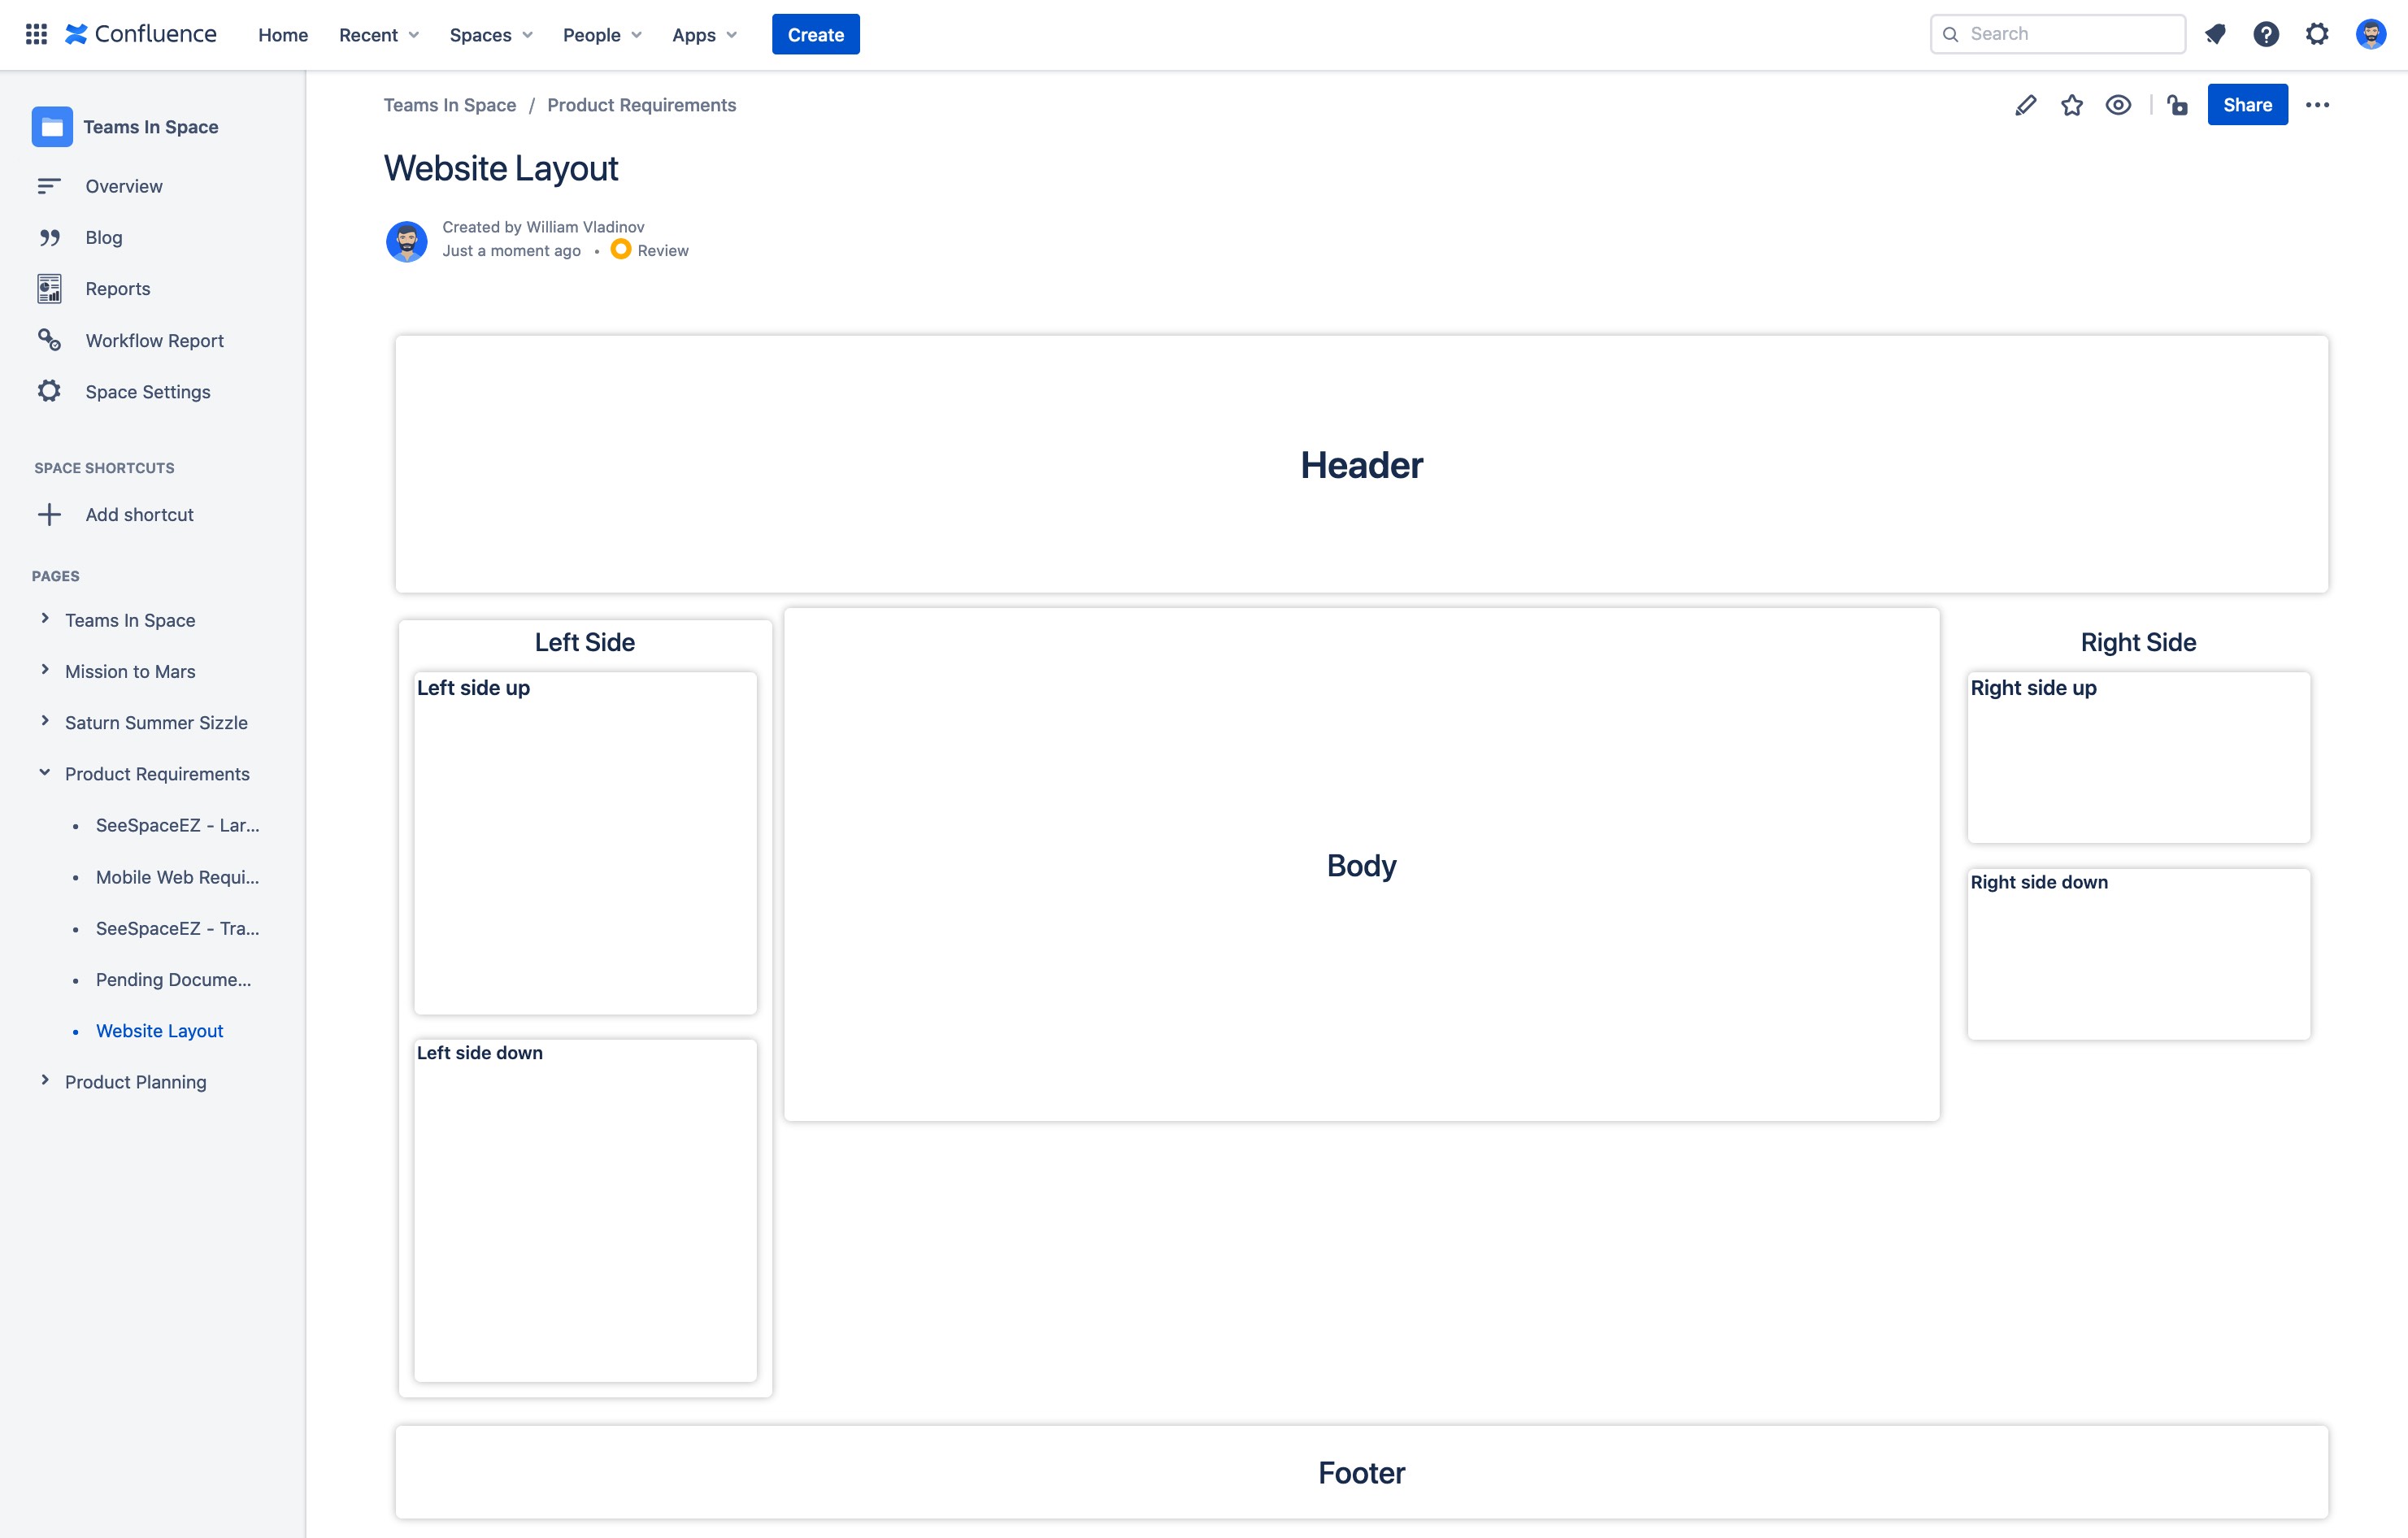Go to Home in top navigation
Screen dimensions: 2408x1538
click(x=283, y=35)
